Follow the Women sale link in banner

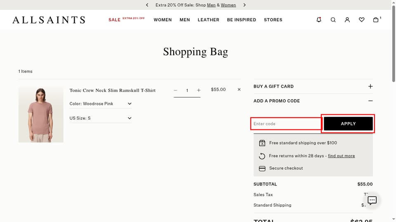tap(228, 5)
